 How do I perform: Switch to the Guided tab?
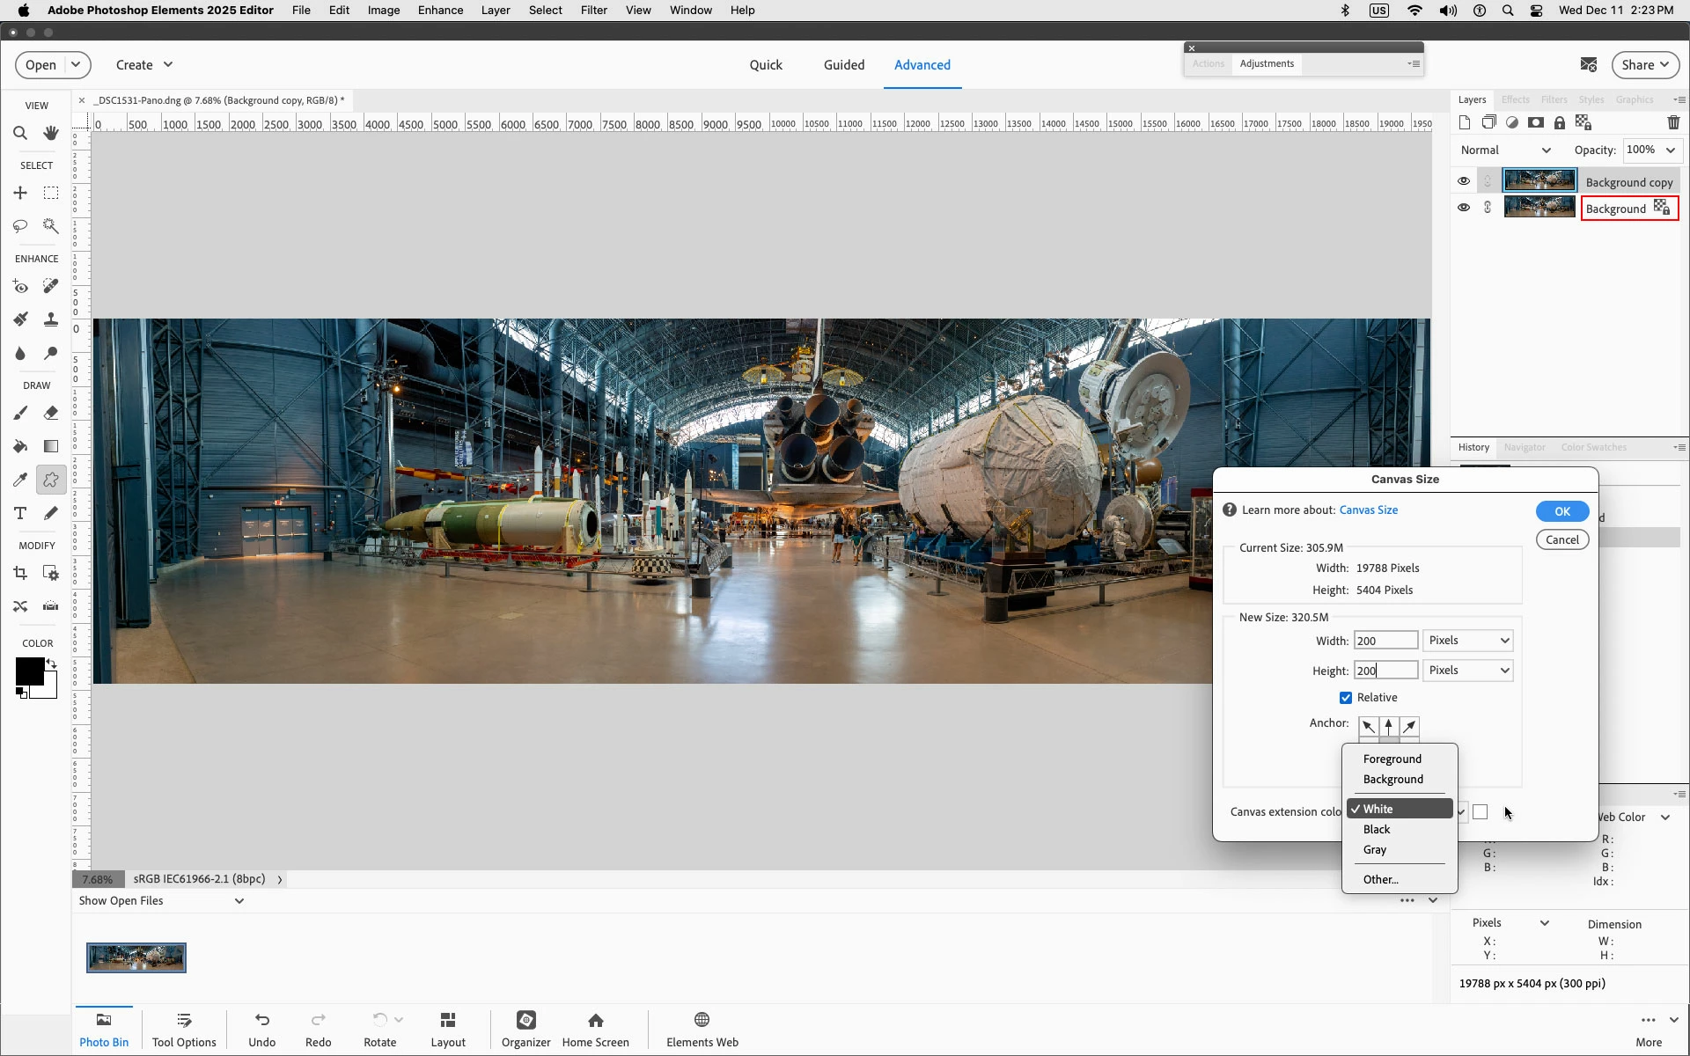tap(843, 65)
